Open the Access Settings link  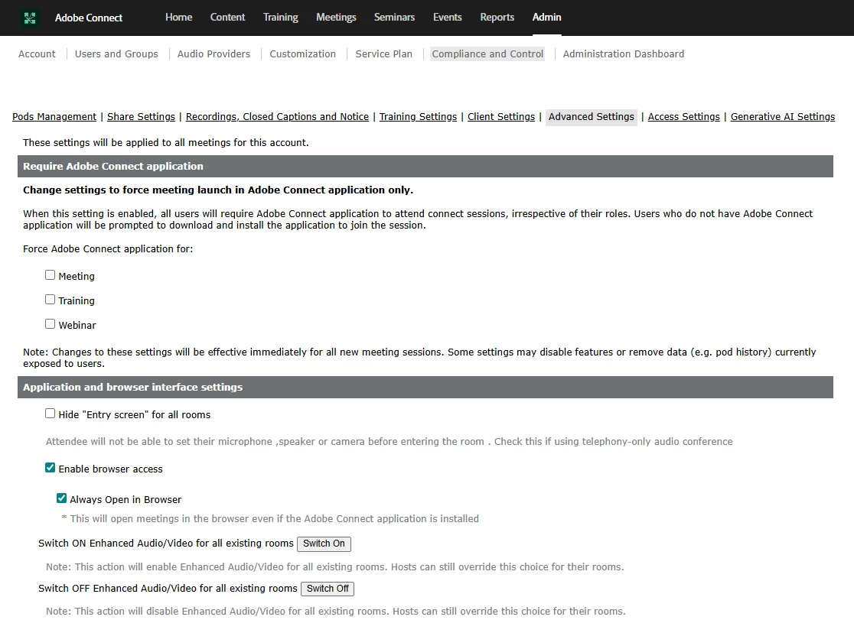click(x=683, y=116)
